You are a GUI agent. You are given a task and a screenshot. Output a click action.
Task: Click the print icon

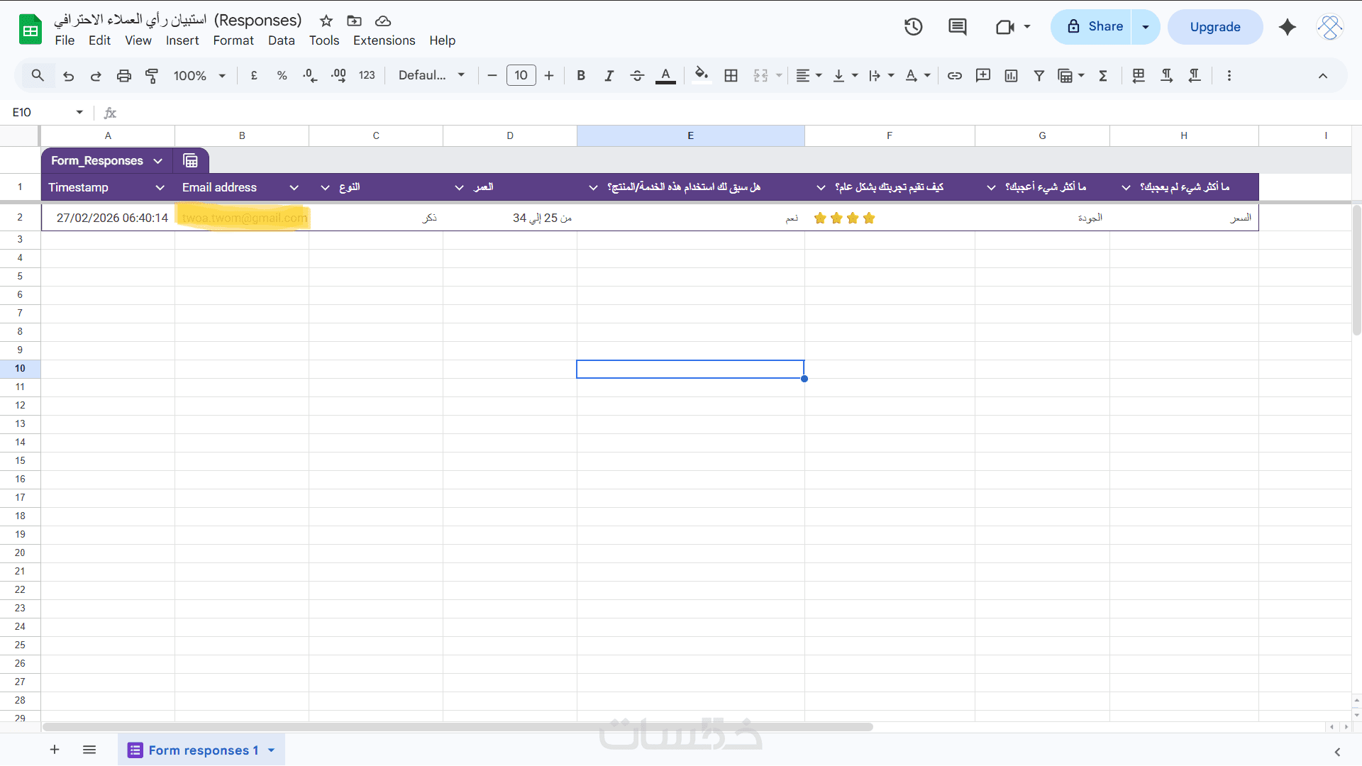(124, 76)
